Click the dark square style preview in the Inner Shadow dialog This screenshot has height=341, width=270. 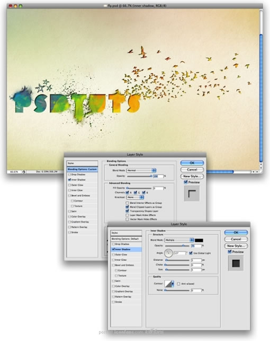236,263
